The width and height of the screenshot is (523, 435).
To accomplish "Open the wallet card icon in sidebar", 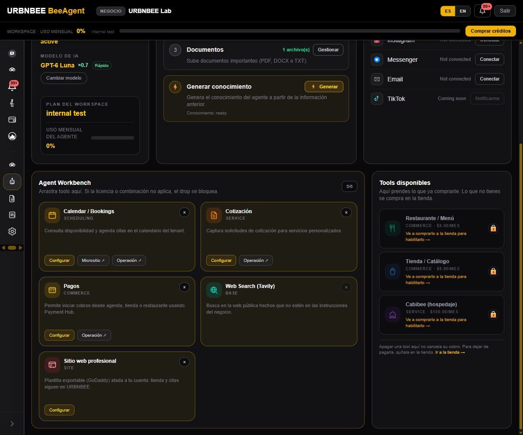I will click(12, 120).
